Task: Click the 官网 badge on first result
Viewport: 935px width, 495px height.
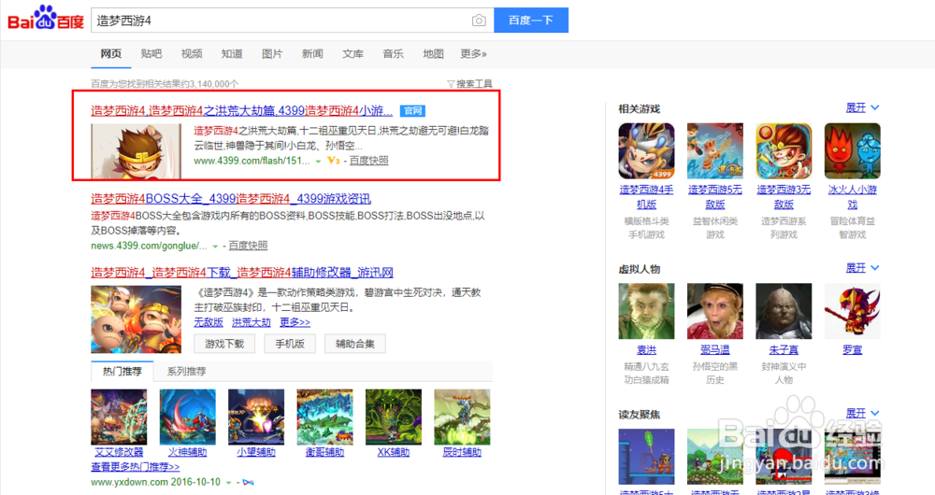Action: coord(412,111)
